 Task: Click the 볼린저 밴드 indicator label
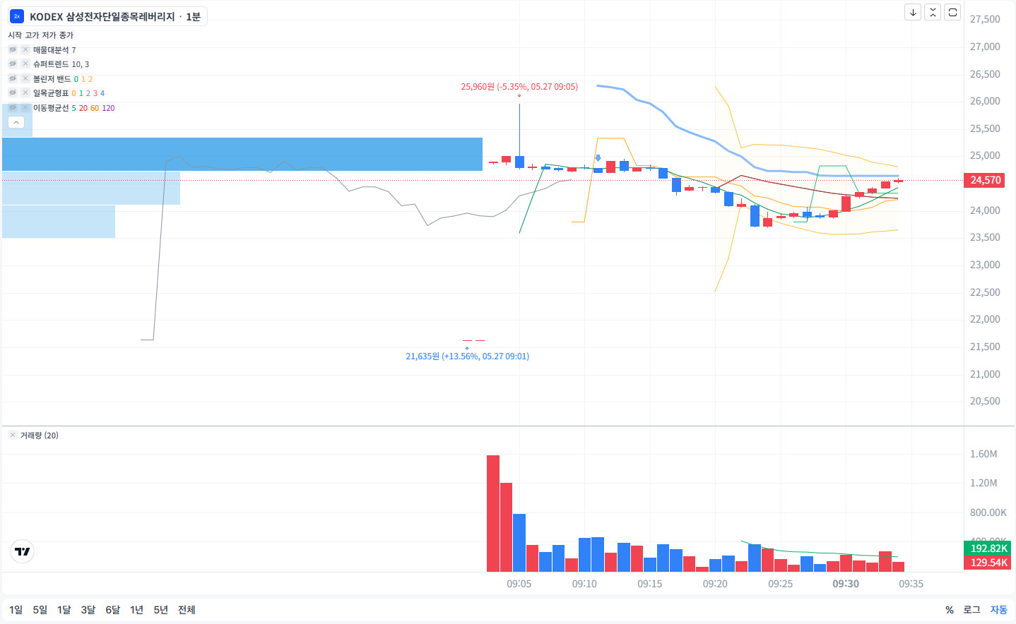(x=51, y=79)
